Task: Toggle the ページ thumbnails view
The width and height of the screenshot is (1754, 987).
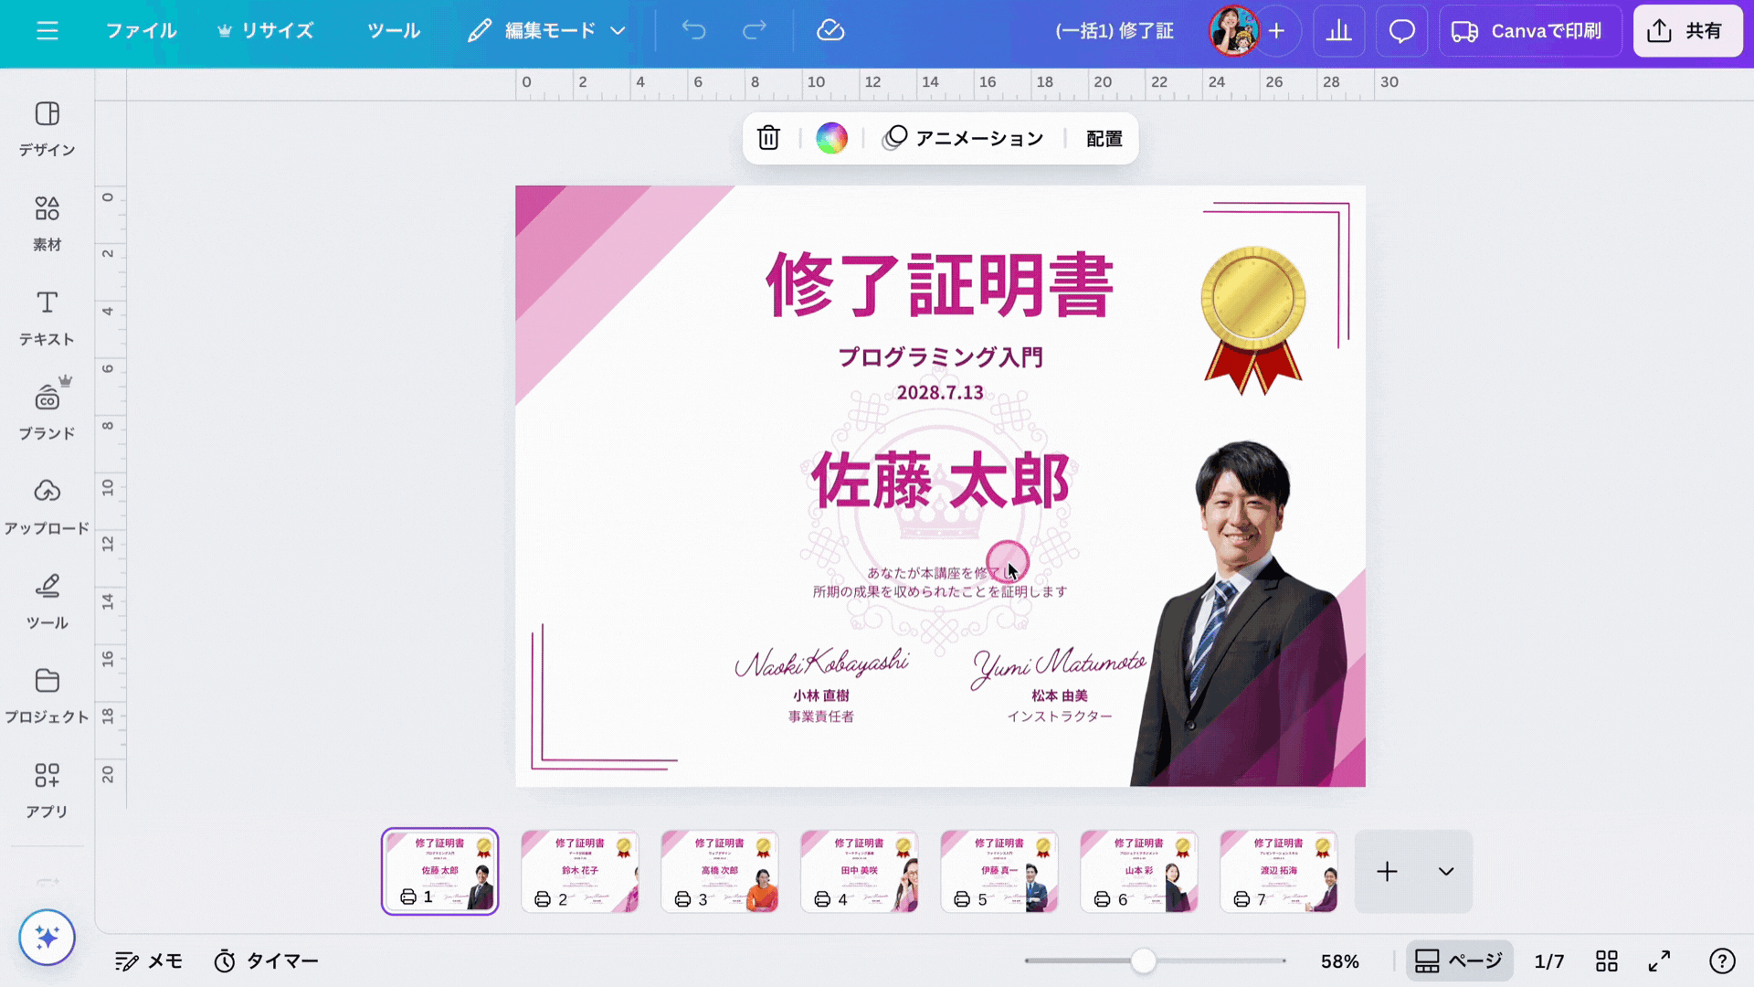Action: 1459,960
